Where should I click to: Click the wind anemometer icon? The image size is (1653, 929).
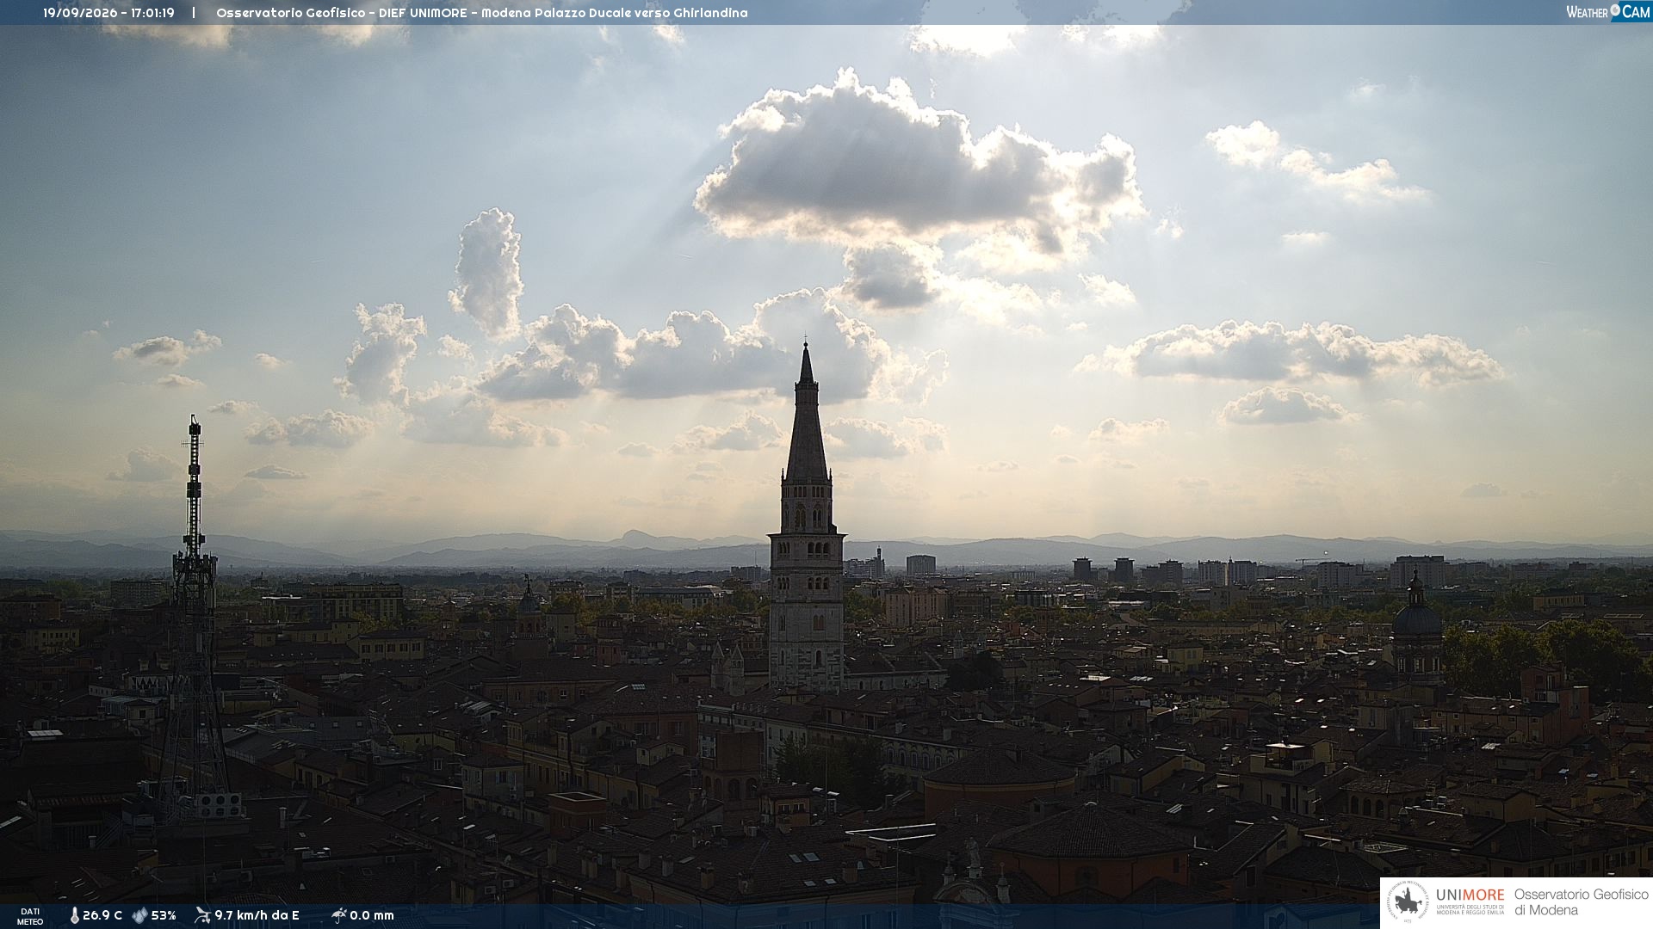202,915
